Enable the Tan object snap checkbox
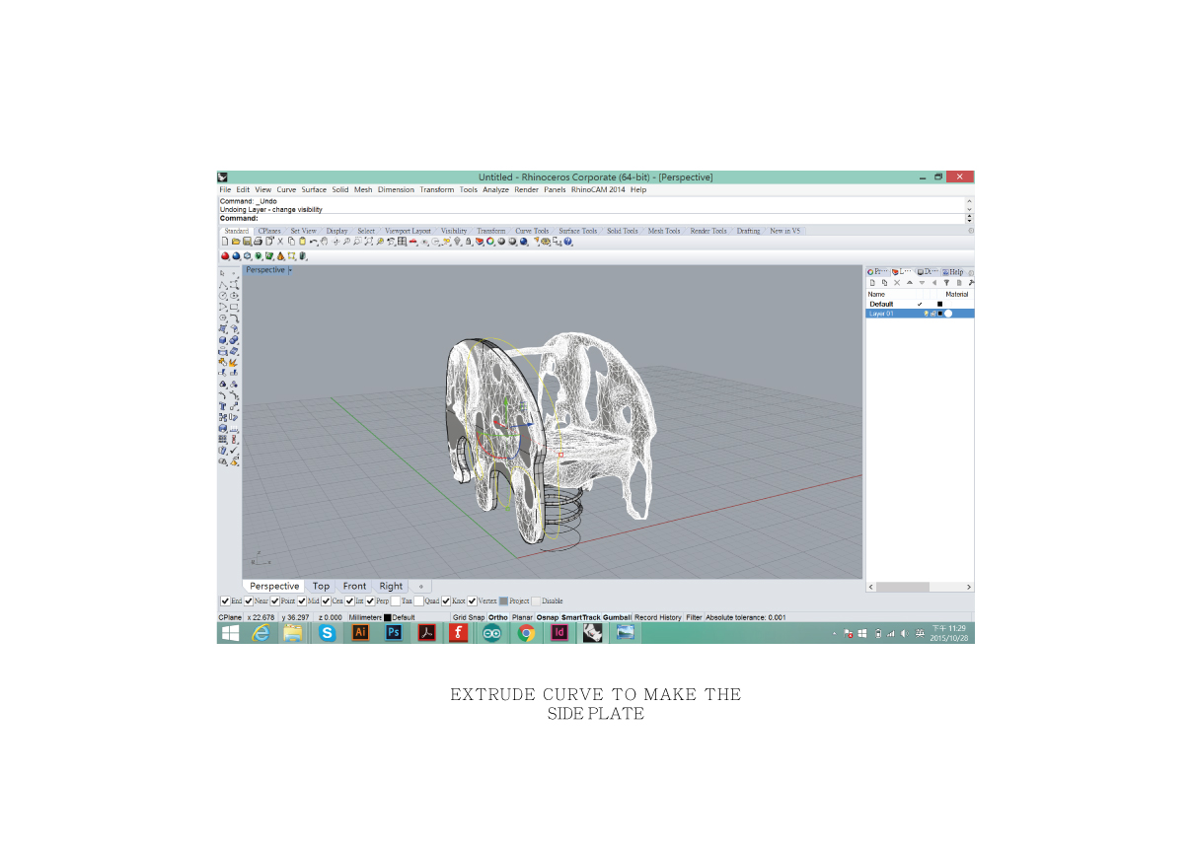1192x847 pixels. tap(397, 600)
